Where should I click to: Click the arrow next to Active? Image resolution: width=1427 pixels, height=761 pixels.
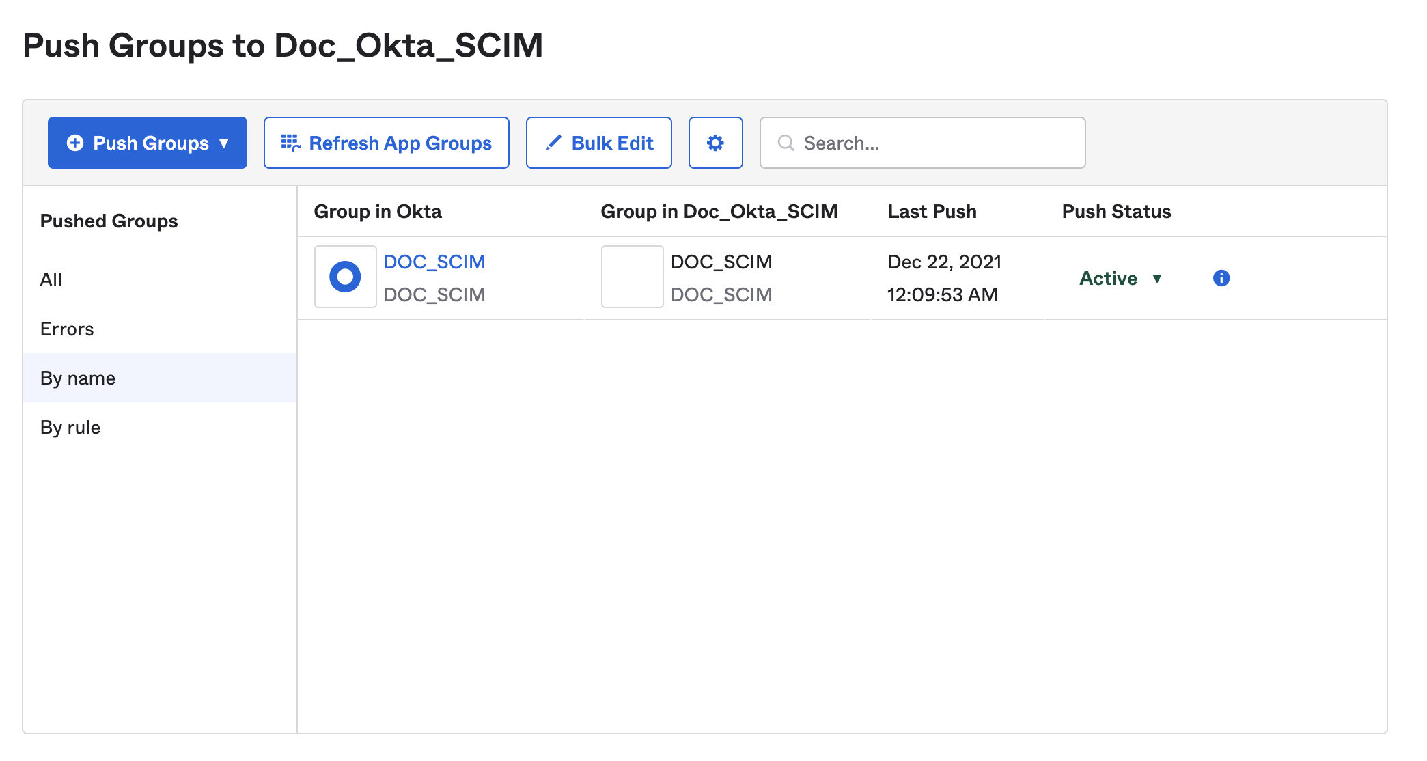click(1157, 279)
